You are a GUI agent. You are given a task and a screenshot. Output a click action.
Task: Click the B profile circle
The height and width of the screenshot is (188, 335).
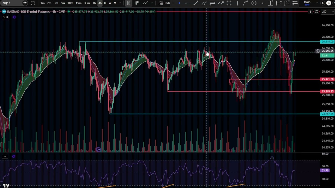click(323, 3)
